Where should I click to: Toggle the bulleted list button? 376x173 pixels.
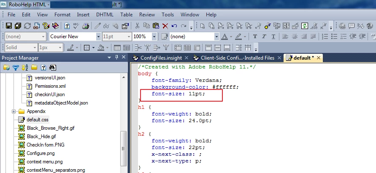click(334, 37)
